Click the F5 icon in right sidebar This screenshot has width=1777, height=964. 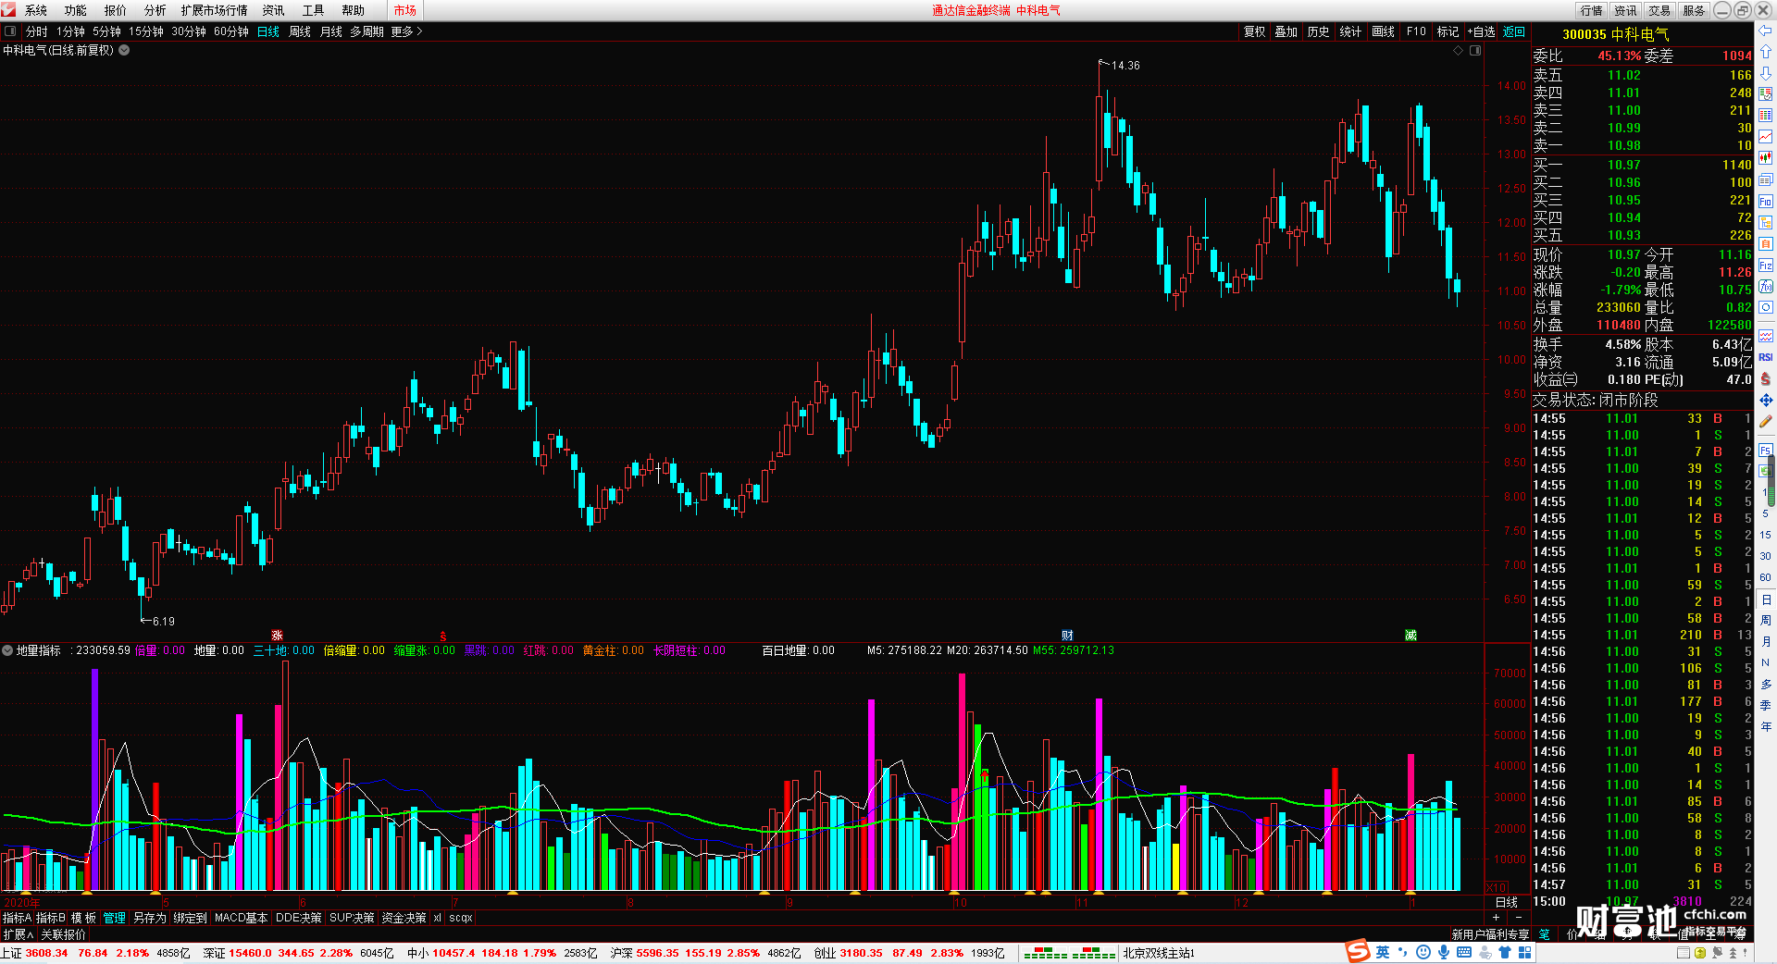1766,451
